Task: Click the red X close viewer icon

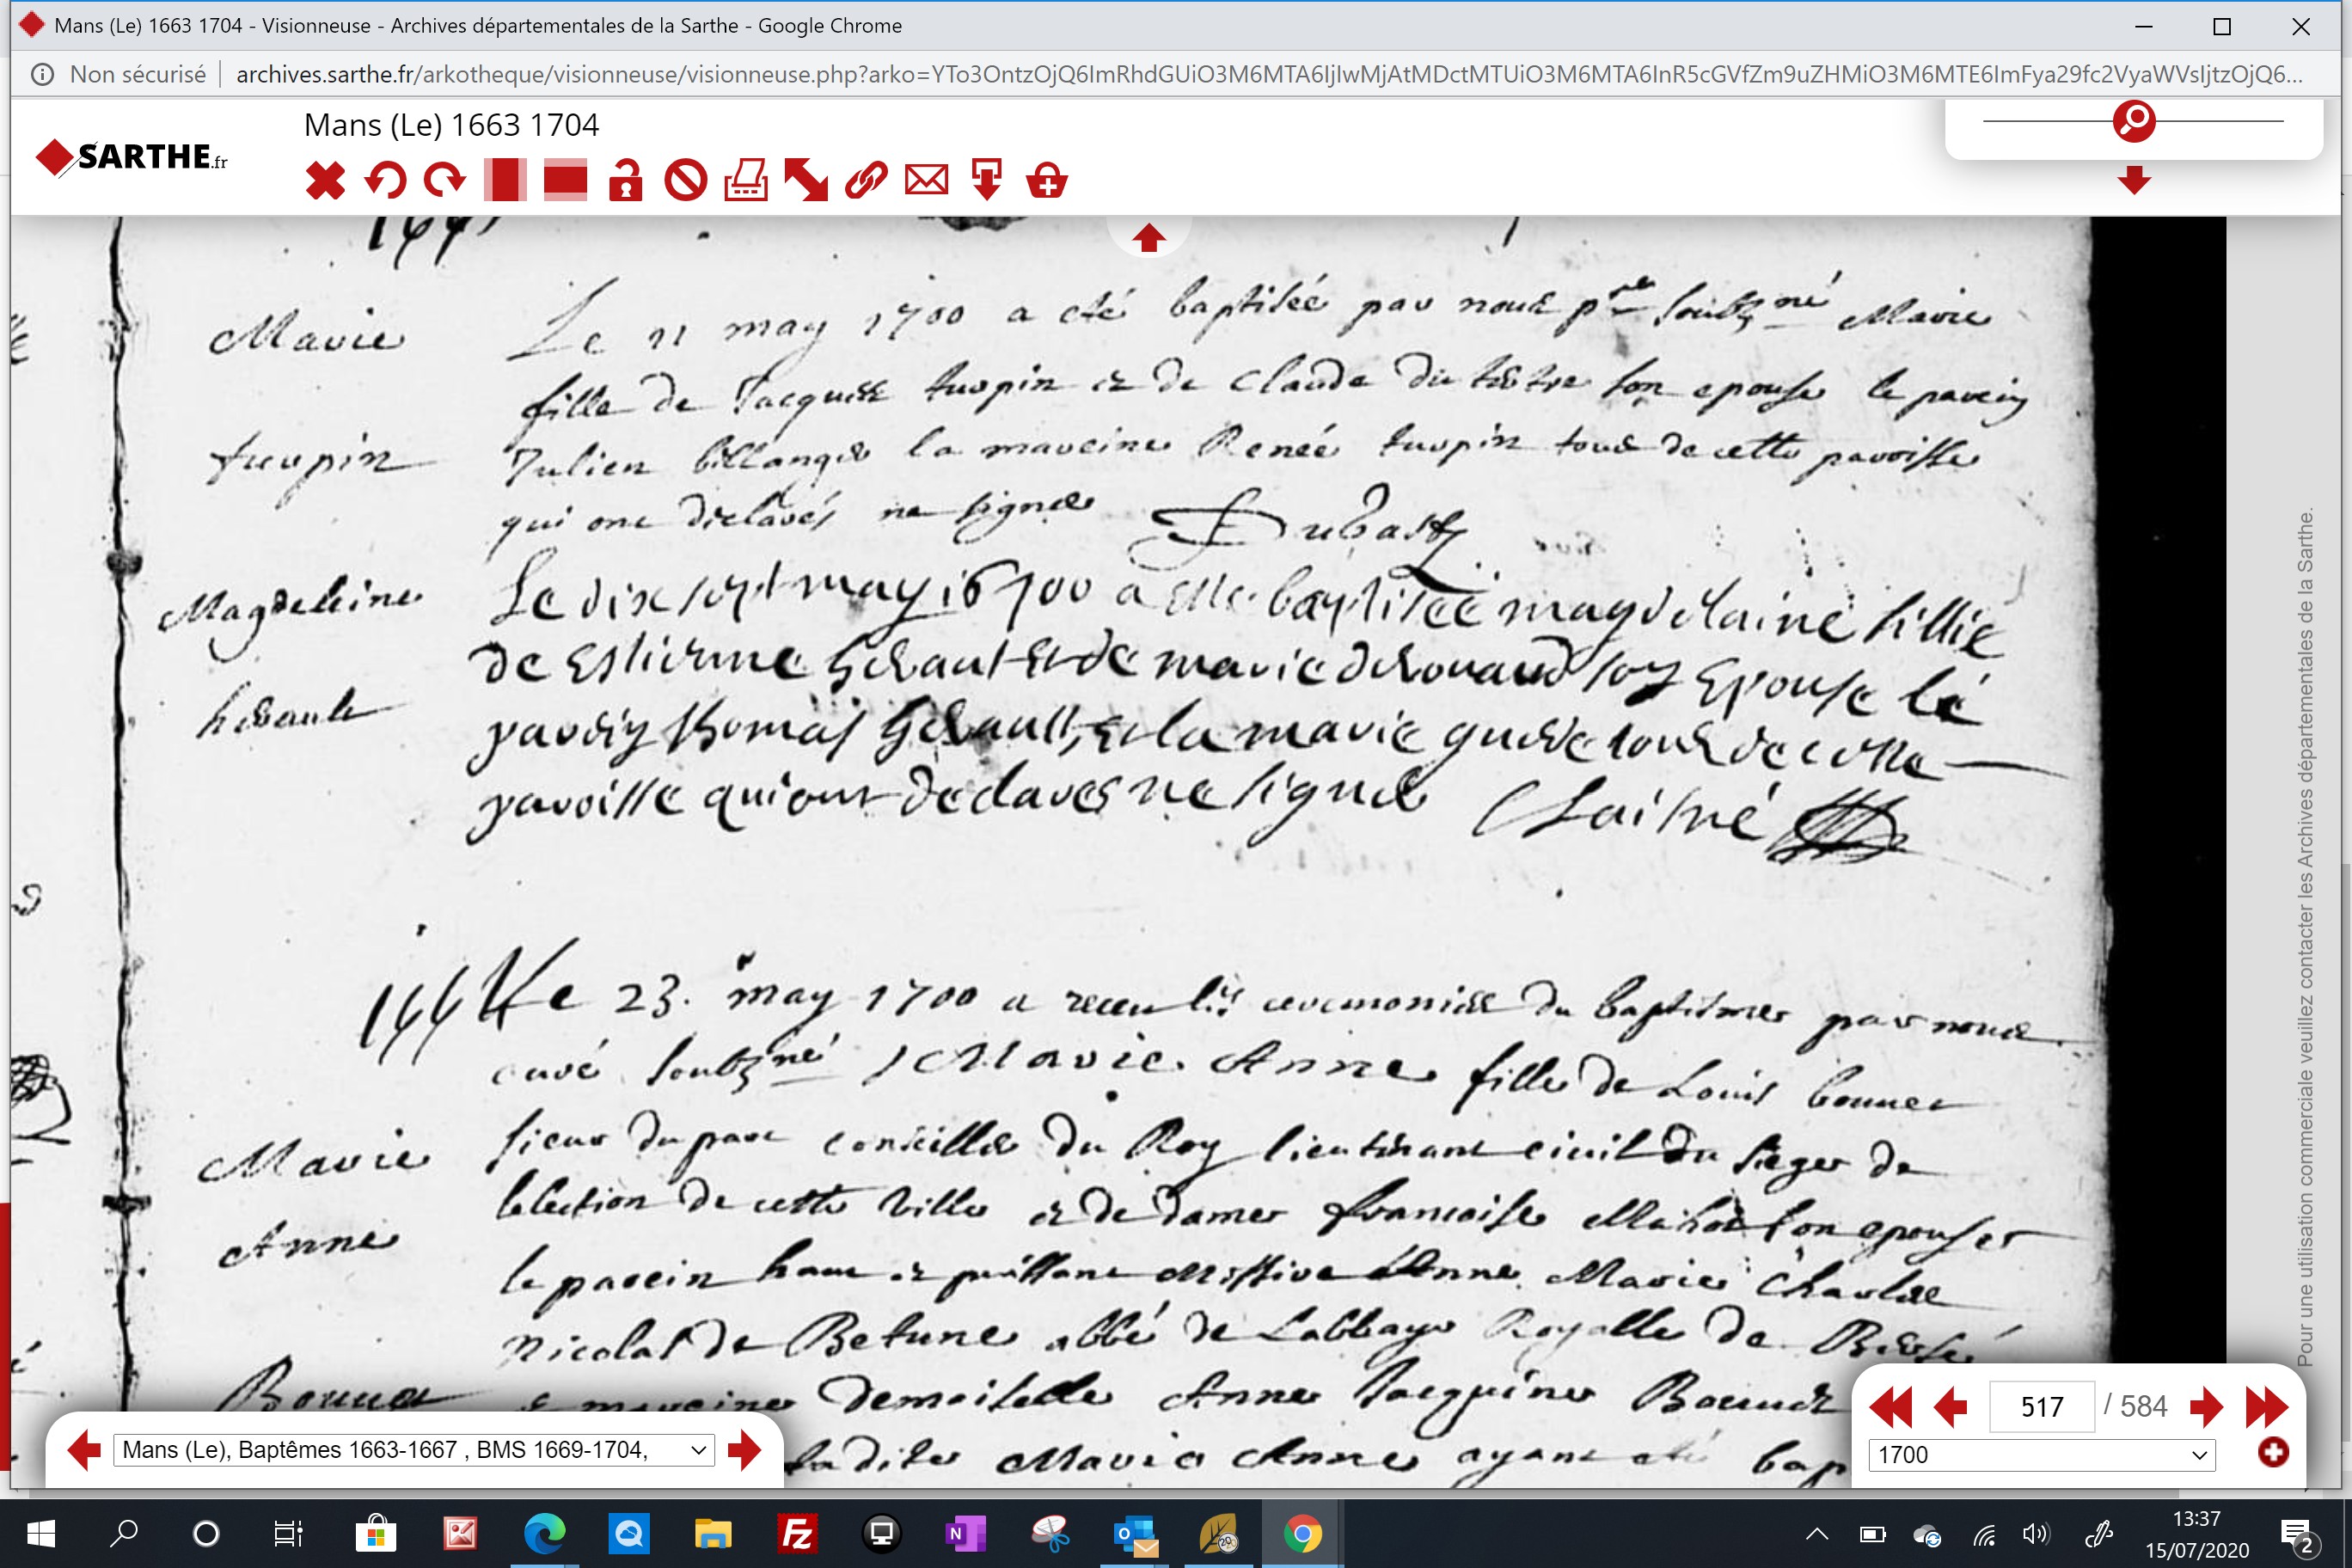Action: (x=325, y=181)
